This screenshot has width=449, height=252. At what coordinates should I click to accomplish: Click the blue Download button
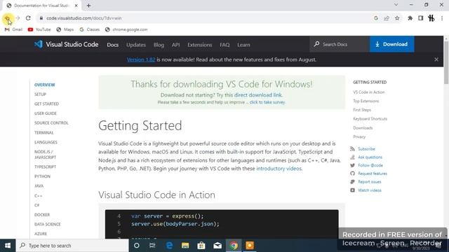pyautogui.click(x=391, y=44)
